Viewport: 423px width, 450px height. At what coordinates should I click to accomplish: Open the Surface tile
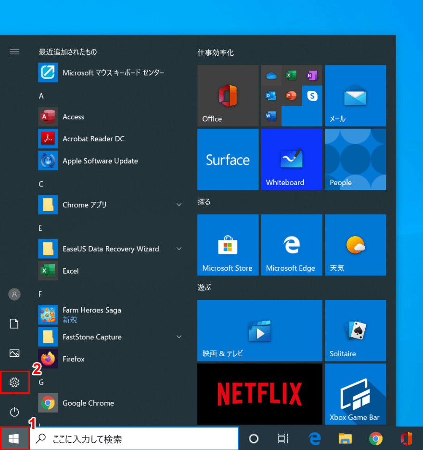coord(228,159)
